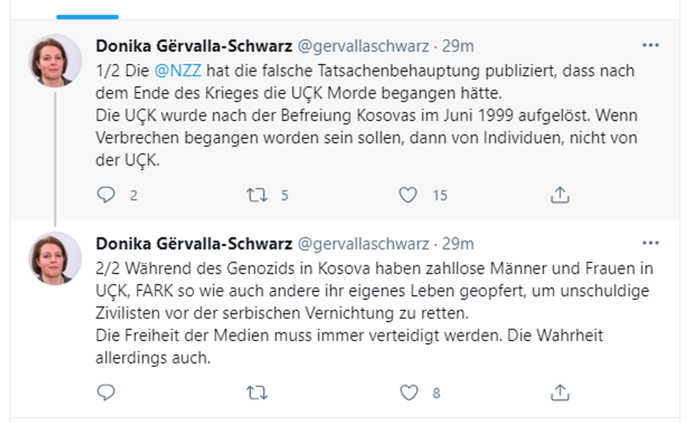Viewport: 689px width, 422px height.
Task: Reply to the second tweet (2/2)
Action: 106,393
